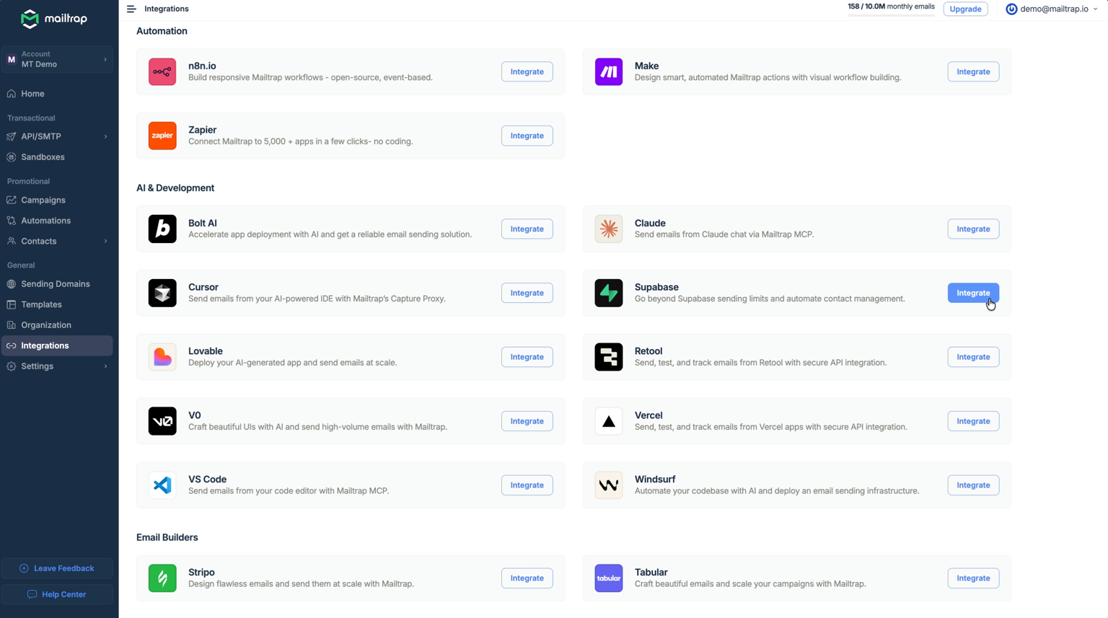Screen dimensions: 1108x618
Task: Click the V0 logo icon
Action: (162, 421)
